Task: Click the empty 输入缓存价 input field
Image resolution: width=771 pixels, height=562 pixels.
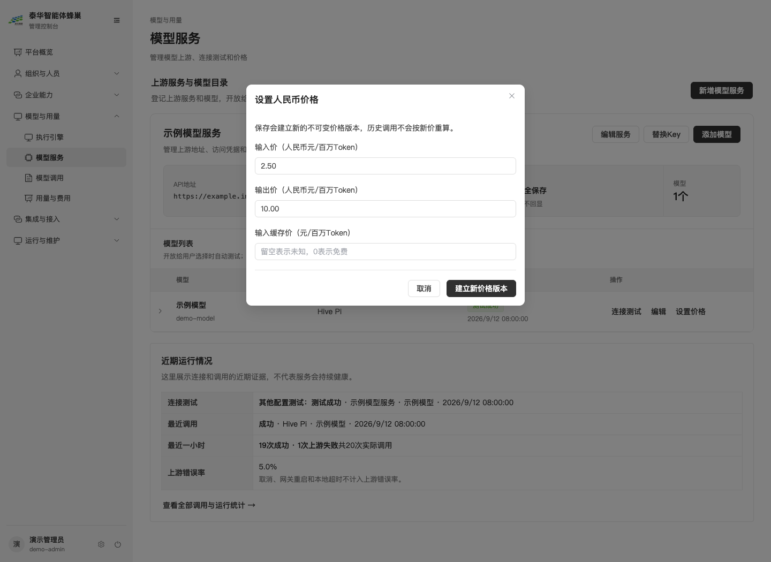Action: 385,252
